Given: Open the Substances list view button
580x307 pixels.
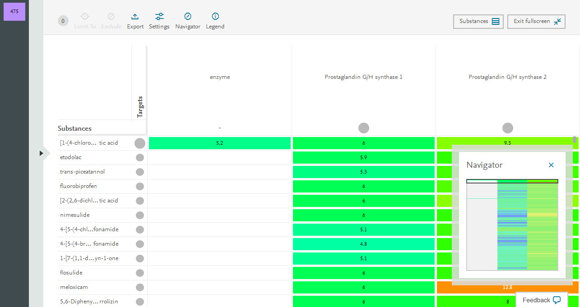Looking at the screenshot, I should click(x=478, y=22).
